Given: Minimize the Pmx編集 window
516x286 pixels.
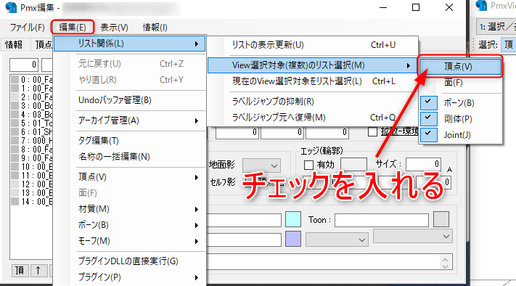Looking at the screenshot, I should pos(383,7).
